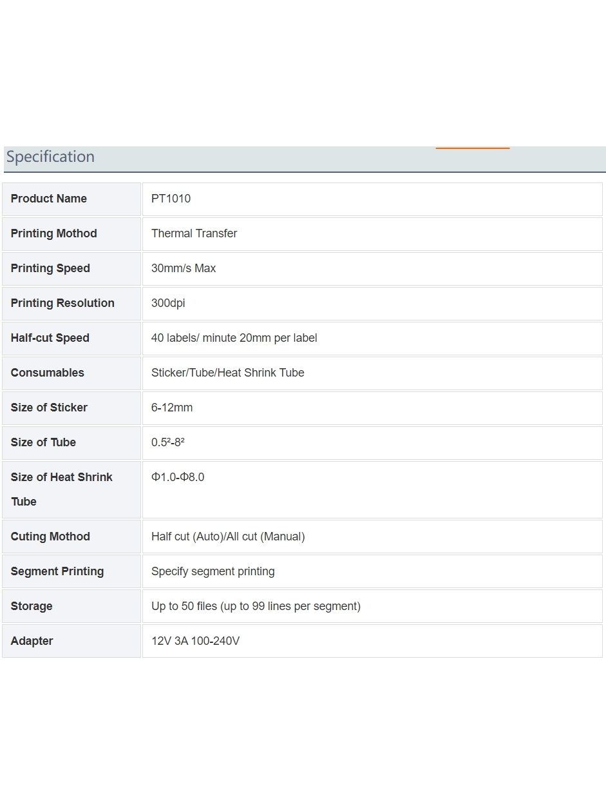Click the 30mm/s Max value
The width and height of the screenshot is (606, 808).
click(184, 268)
